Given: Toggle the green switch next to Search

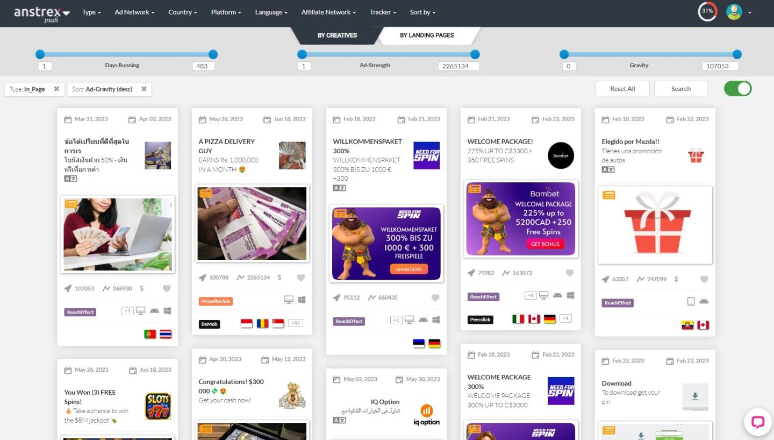Looking at the screenshot, I should coord(737,89).
